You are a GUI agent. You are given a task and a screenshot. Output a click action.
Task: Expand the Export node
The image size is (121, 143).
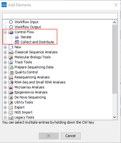[5, 107]
